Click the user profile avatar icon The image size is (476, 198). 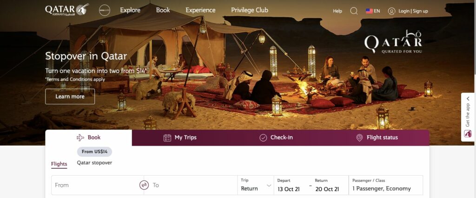pos(391,11)
